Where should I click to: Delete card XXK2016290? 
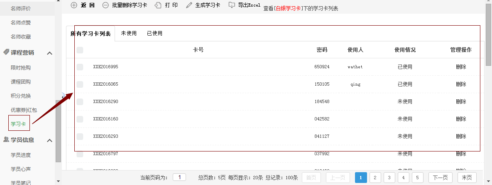pyautogui.click(x=461, y=101)
